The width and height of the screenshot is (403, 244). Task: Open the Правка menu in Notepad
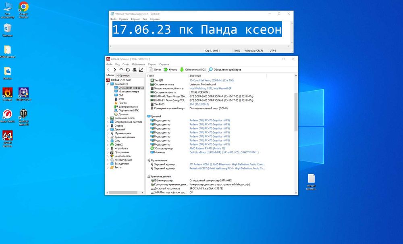(123, 19)
